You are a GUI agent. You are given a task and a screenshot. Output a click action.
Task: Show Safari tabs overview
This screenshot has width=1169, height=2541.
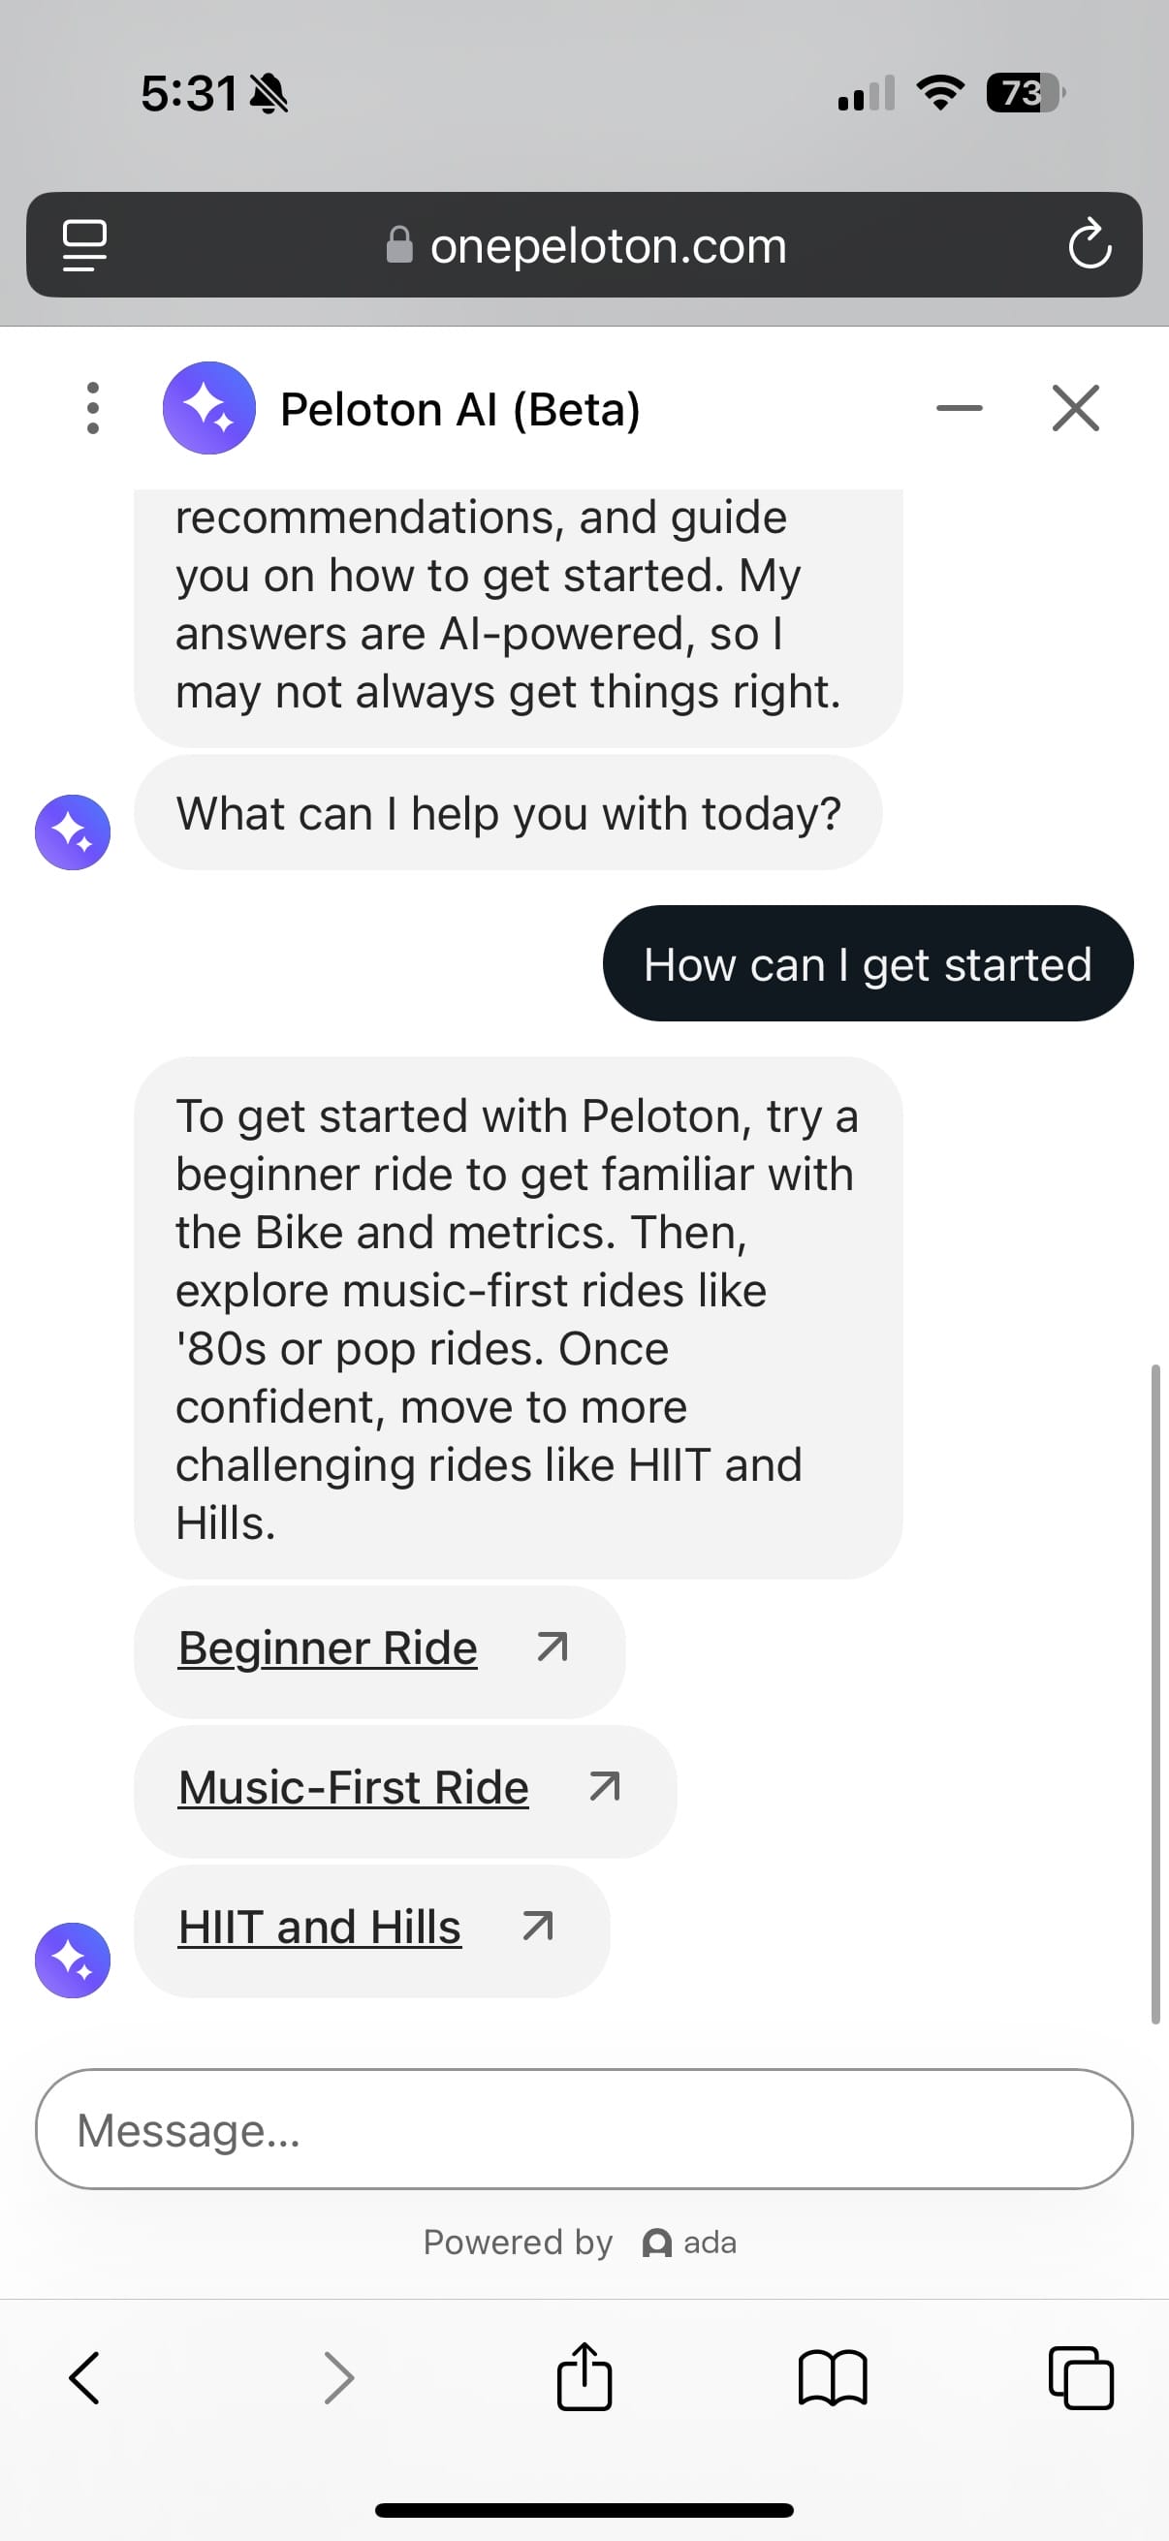tap(1080, 2378)
